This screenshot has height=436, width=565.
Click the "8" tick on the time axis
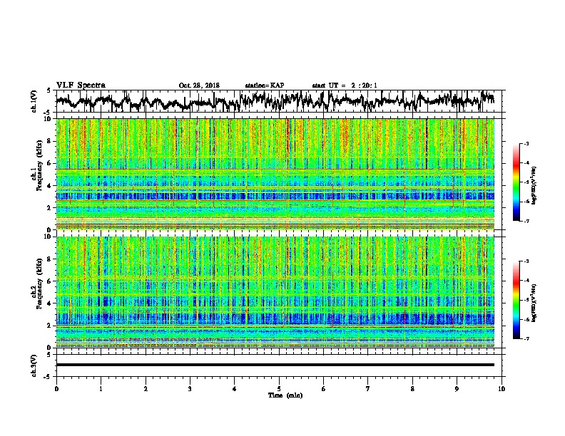pyautogui.click(x=412, y=389)
